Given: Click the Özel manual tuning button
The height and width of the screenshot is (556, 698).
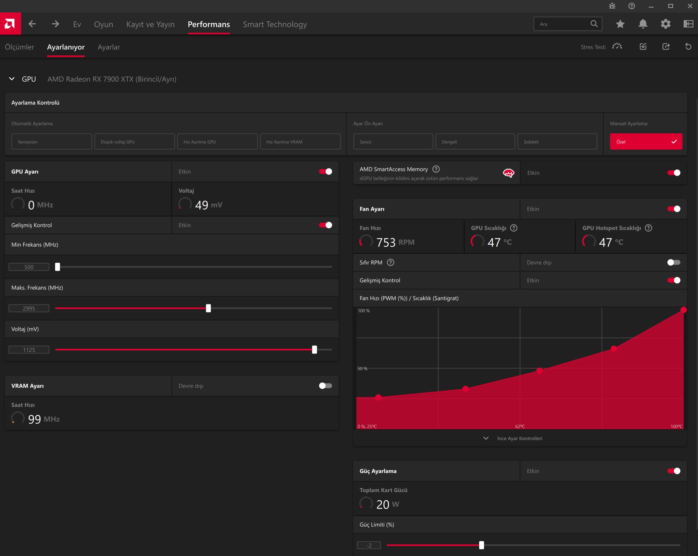Looking at the screenshot, I should pyautogui.click(x=646, y=142).
